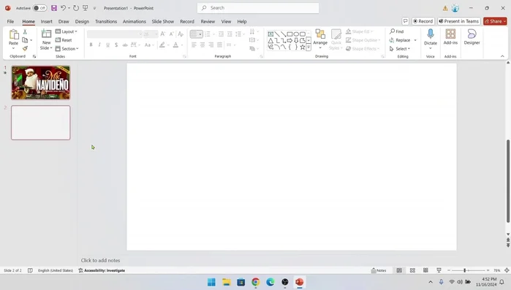Screen dimensions: 511x290
Task: Select slide 1 Navideño thumbnail
Action: [x=41, y=83]
